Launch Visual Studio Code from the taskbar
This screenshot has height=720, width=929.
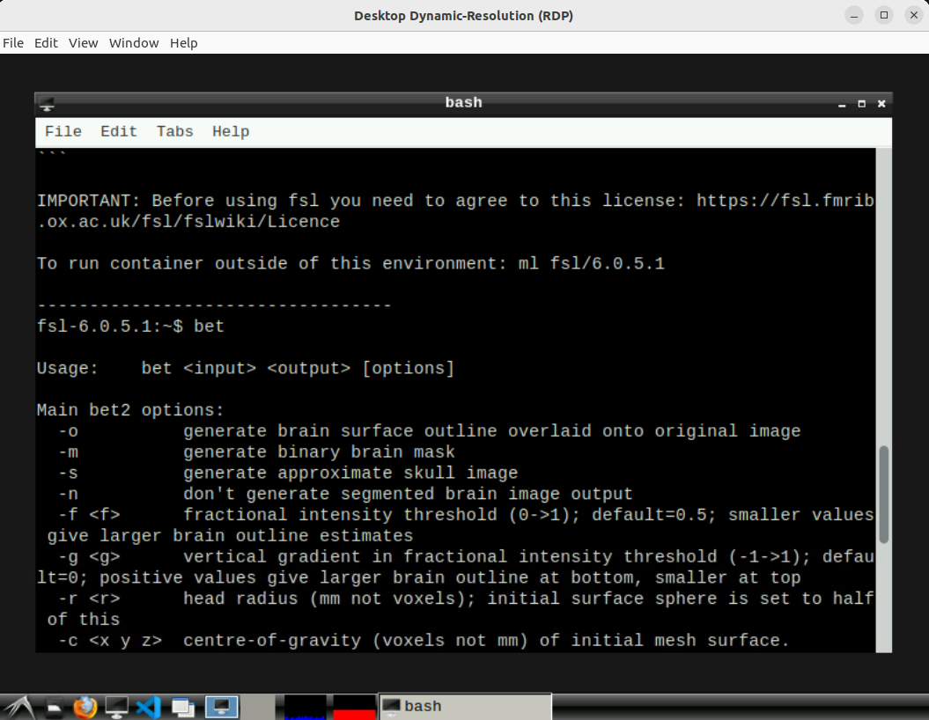[149, 706]
